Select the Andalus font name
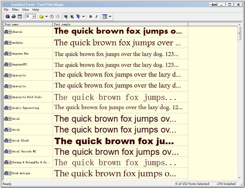This screenshot has height=188, width=245. point(18,43)
